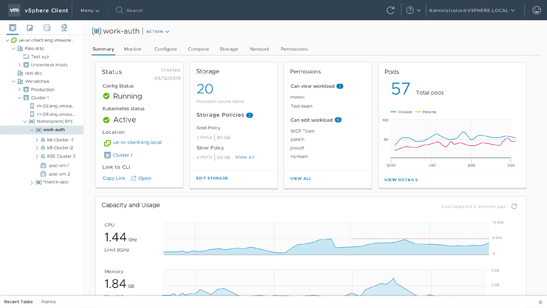Switch to the VMs and Templates inventory icon

pyautogui.click(x=29, y=27)
